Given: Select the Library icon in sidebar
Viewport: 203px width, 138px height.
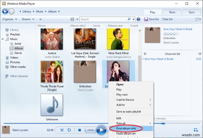Looking at the screenshot, I should (x=7, y=30).
